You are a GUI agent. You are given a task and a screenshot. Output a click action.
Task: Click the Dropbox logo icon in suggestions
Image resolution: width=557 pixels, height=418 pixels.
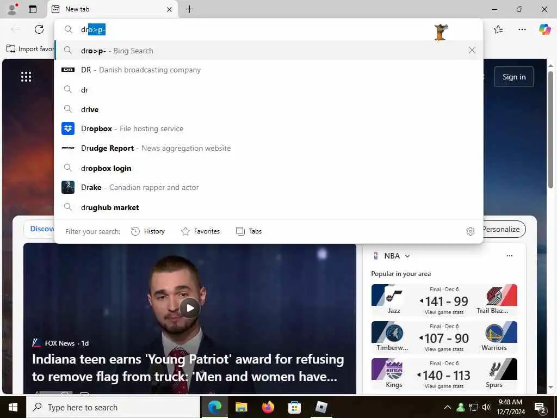click(68, 128)
